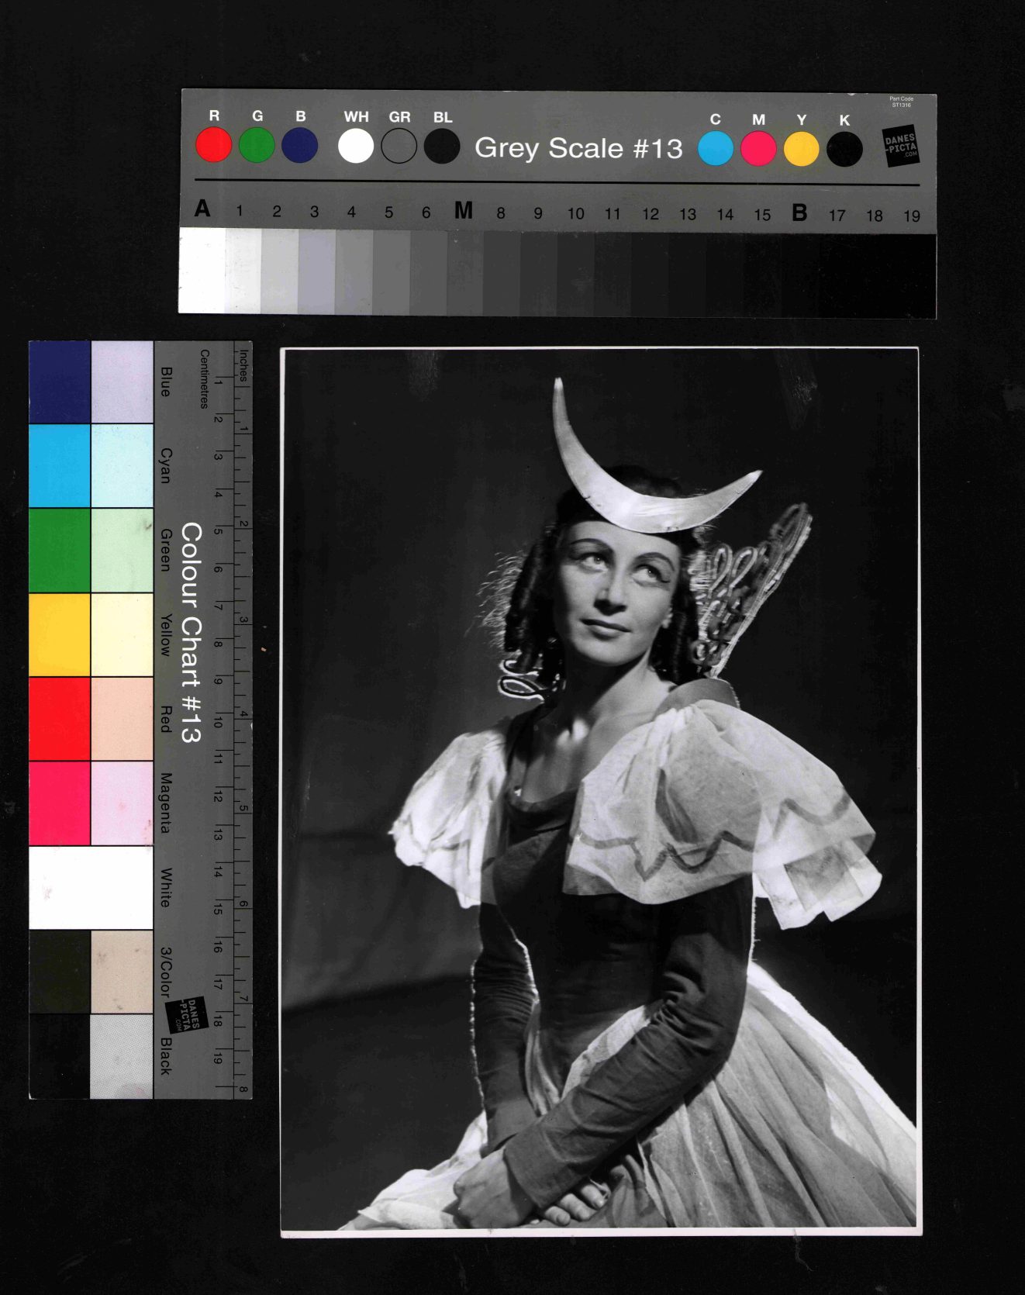Pick the yellow circle labeled Y
The image size is (1025, 1295).
[x=801, y=149]
